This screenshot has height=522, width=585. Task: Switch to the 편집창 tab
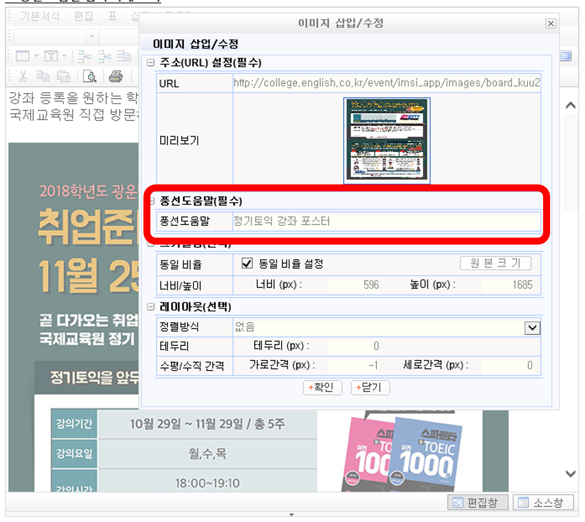pos(478,503)
